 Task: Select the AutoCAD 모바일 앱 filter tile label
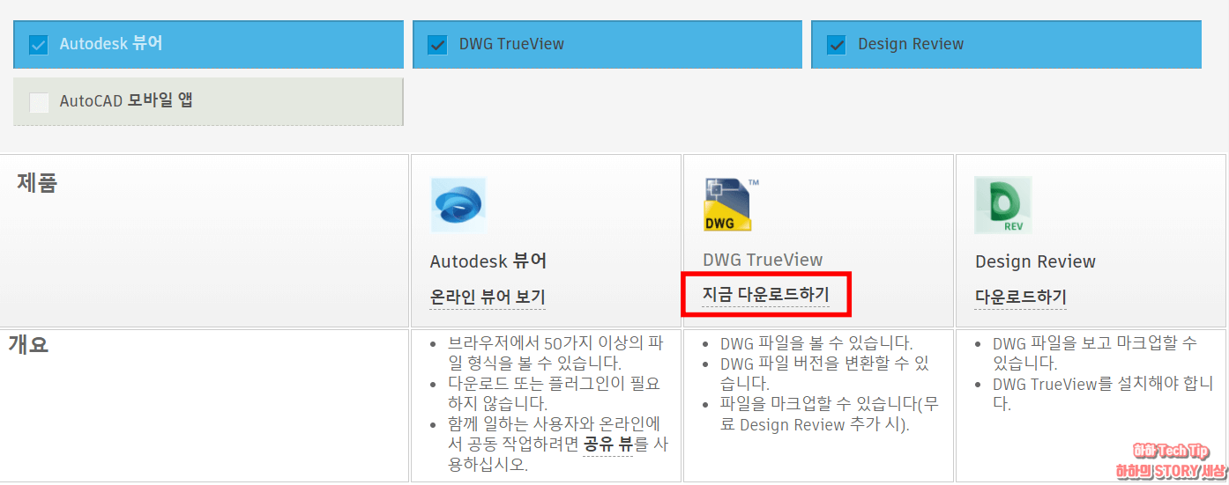coord(126,100)
